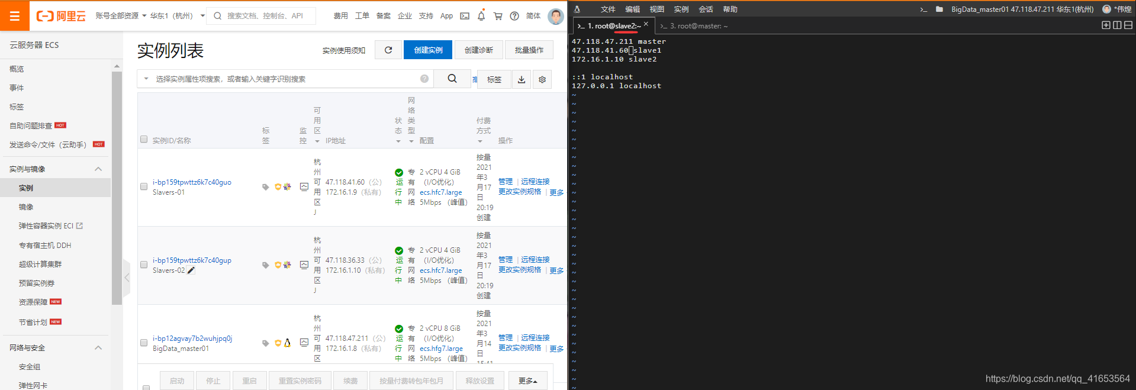
Task: Export instance list with download icon
Action: [522, 79]
